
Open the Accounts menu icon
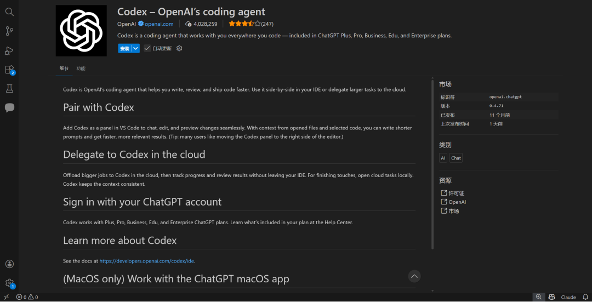point(9,264)
